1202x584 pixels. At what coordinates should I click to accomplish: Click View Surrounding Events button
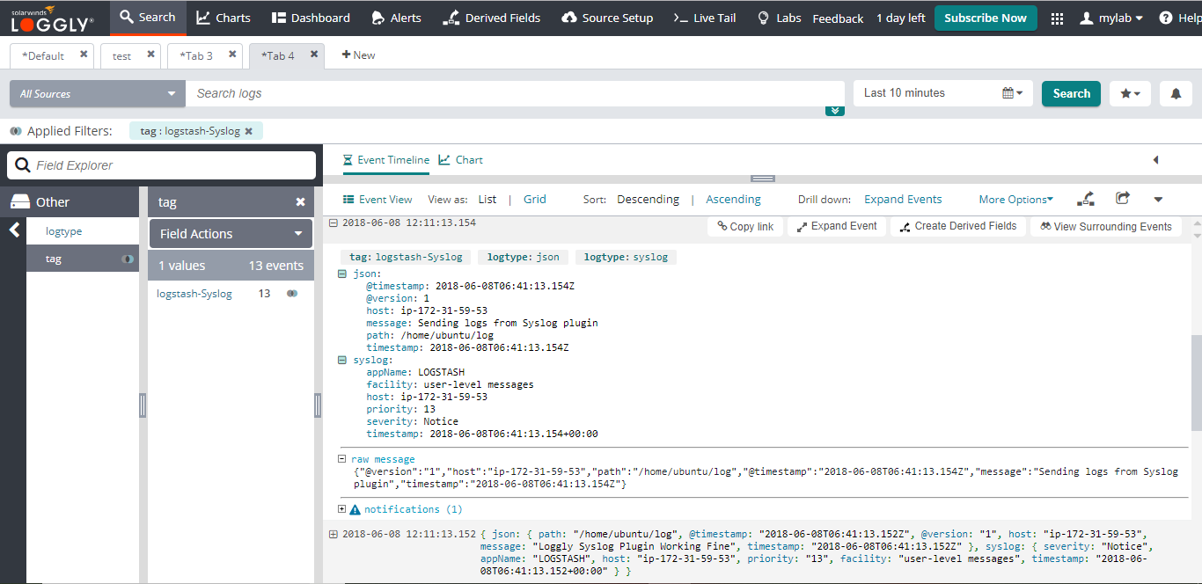point(1106,227)
